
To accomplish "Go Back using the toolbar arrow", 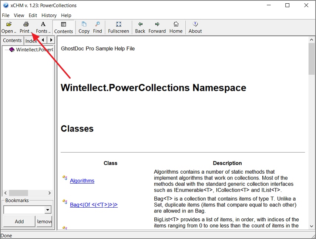I will click(140, 24).
